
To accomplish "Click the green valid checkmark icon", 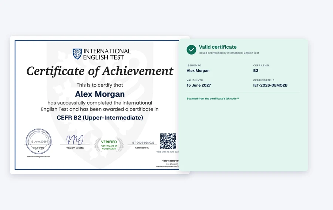I will [x=191, y=50].
